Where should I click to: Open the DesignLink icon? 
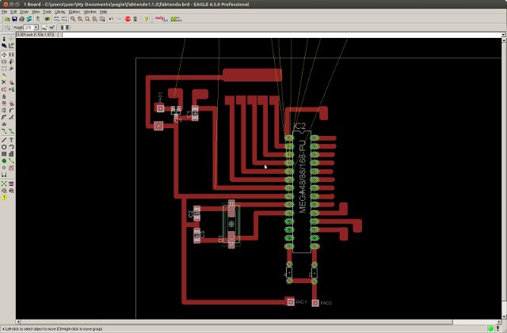pyautogui.click(x=162, y=19)
